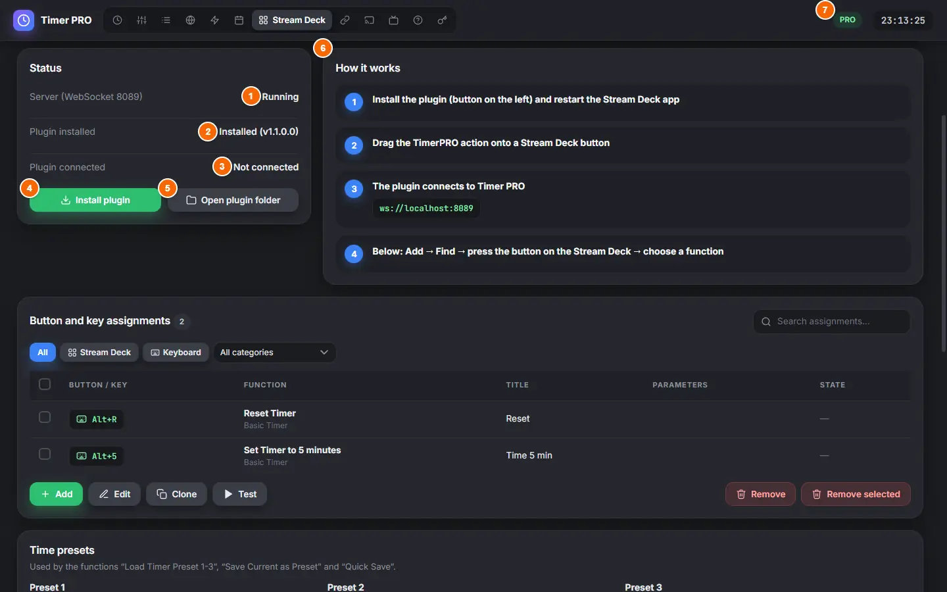Open the lightning bolt tab
947x592 pixels.
point(214,20)
